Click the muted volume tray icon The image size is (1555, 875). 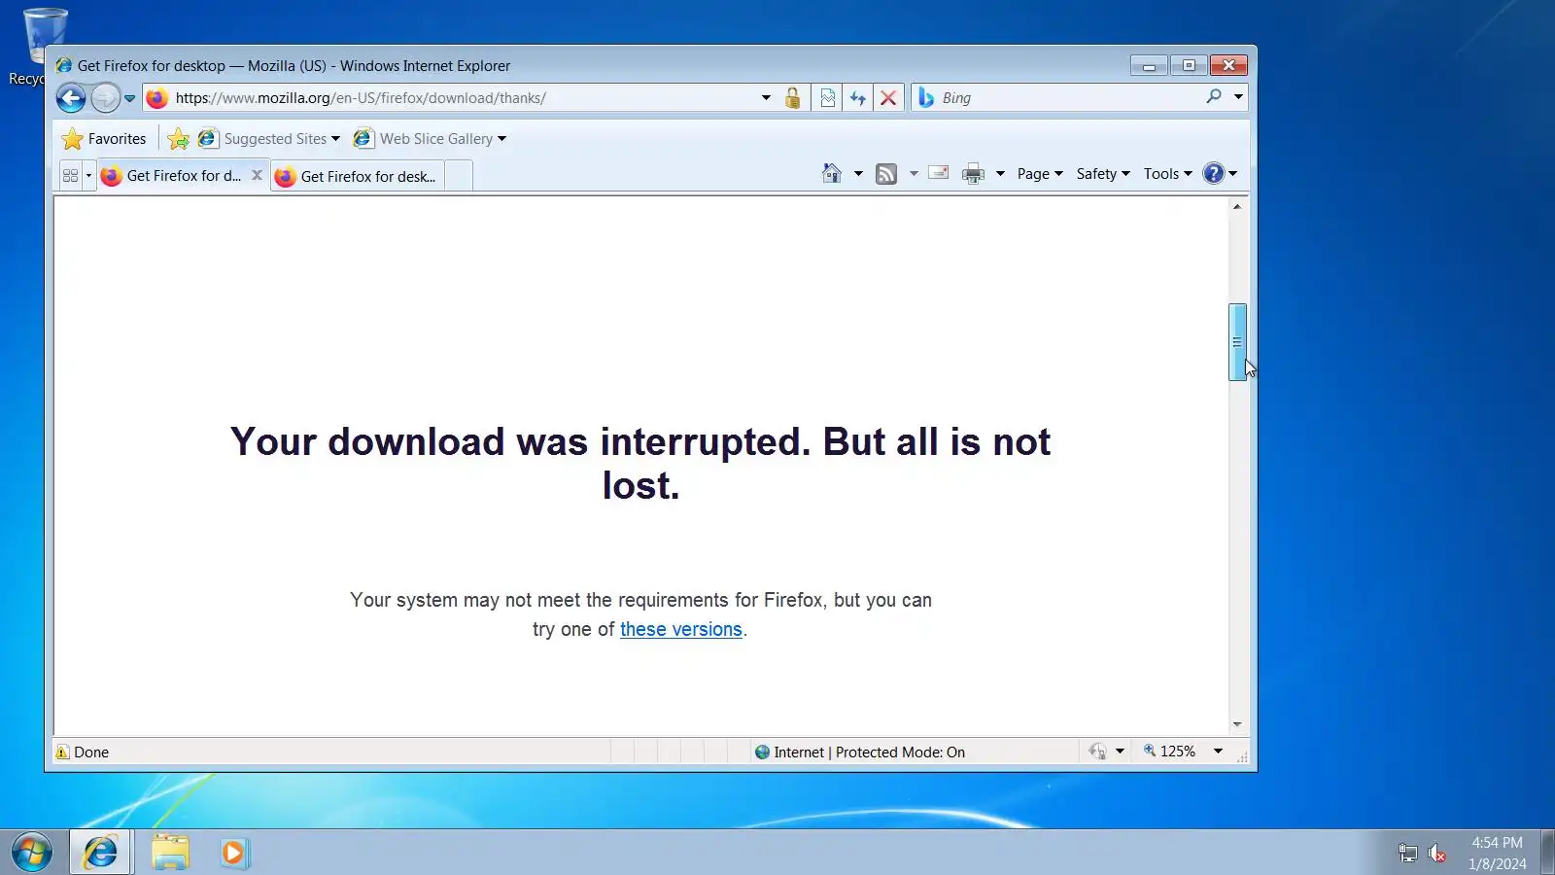pyautogui.click(x=1437, y=854)
